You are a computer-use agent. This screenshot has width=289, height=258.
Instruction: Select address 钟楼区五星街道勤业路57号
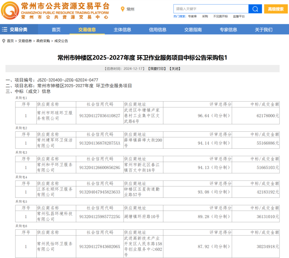point(142,192)
